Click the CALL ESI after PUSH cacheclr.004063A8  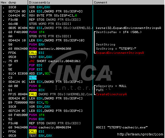(x=37, y=53)
